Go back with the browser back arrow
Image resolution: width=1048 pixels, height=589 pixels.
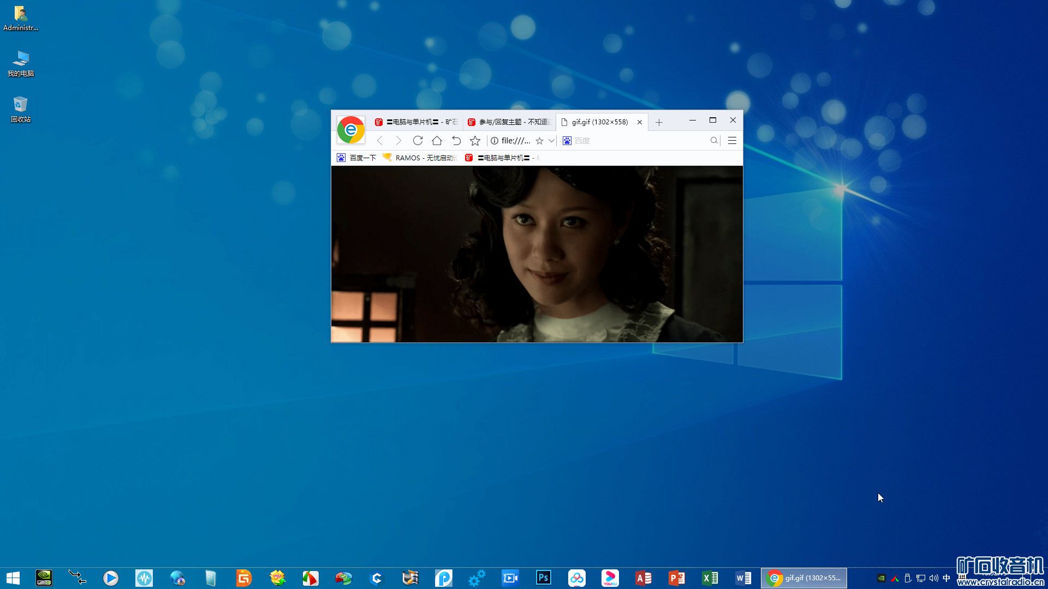(380, 141)
